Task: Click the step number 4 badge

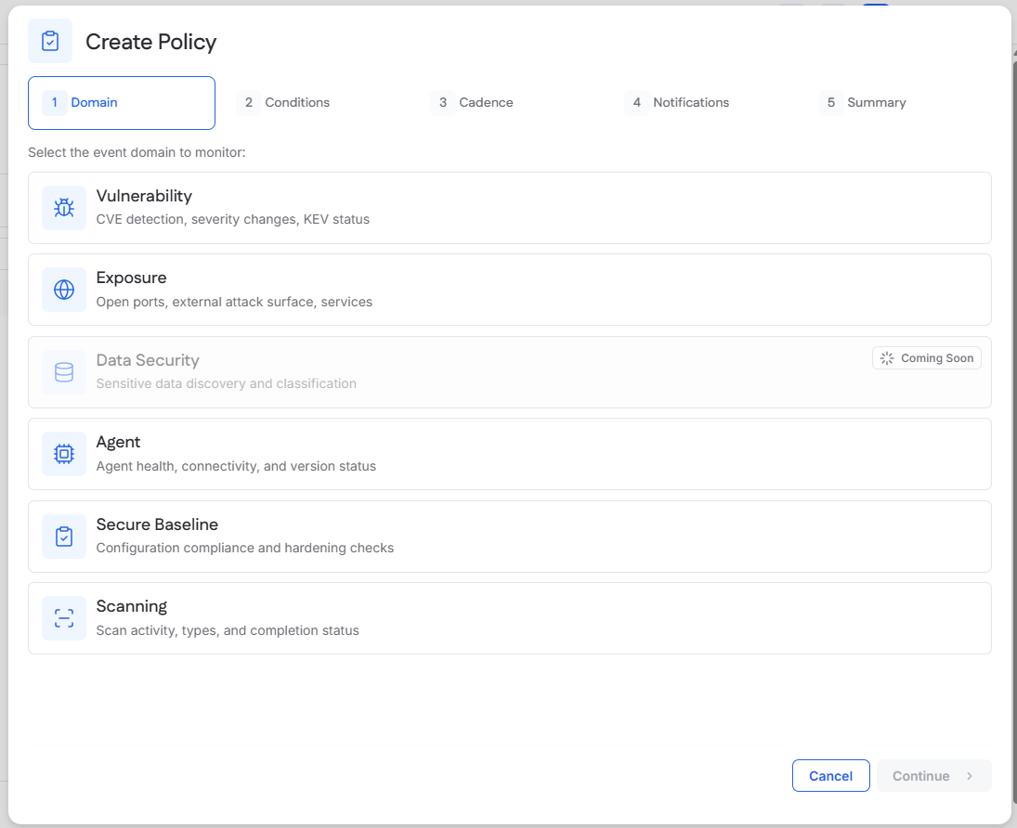Action: click(637, 102)
